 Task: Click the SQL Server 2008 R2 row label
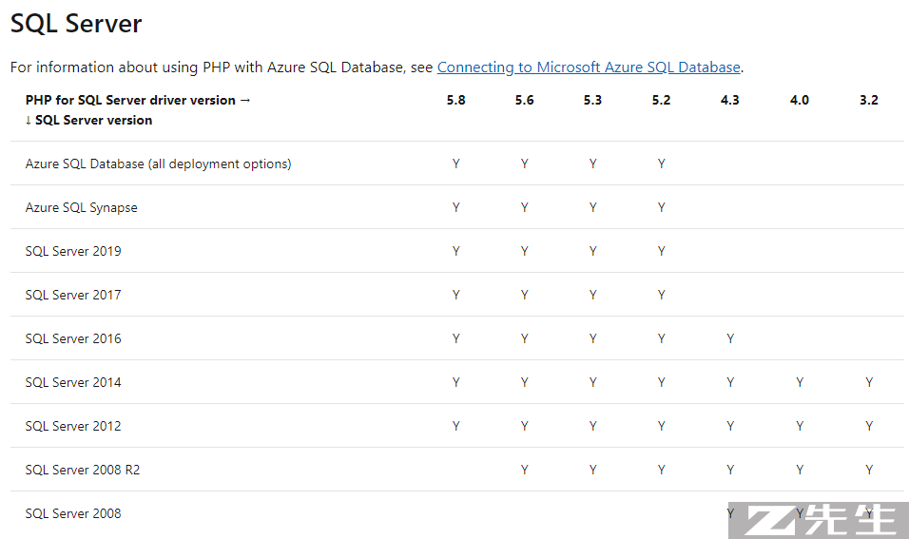pos(83,470)
